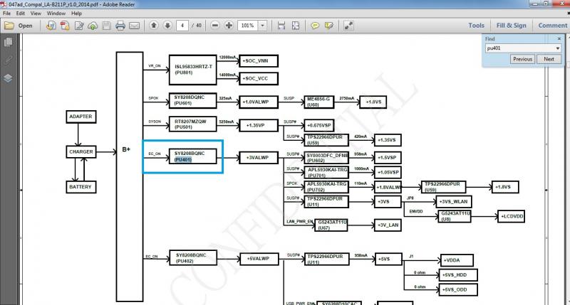Click the 101% zoom value field
Viewport: 570px width, 305px height.
(x=248, y=26)
